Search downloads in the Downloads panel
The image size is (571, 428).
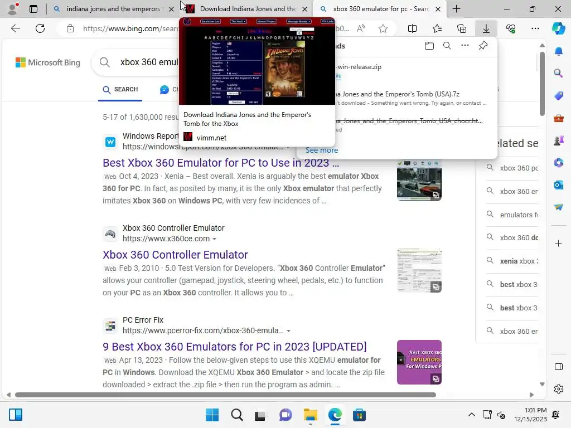tap(447, 46)
